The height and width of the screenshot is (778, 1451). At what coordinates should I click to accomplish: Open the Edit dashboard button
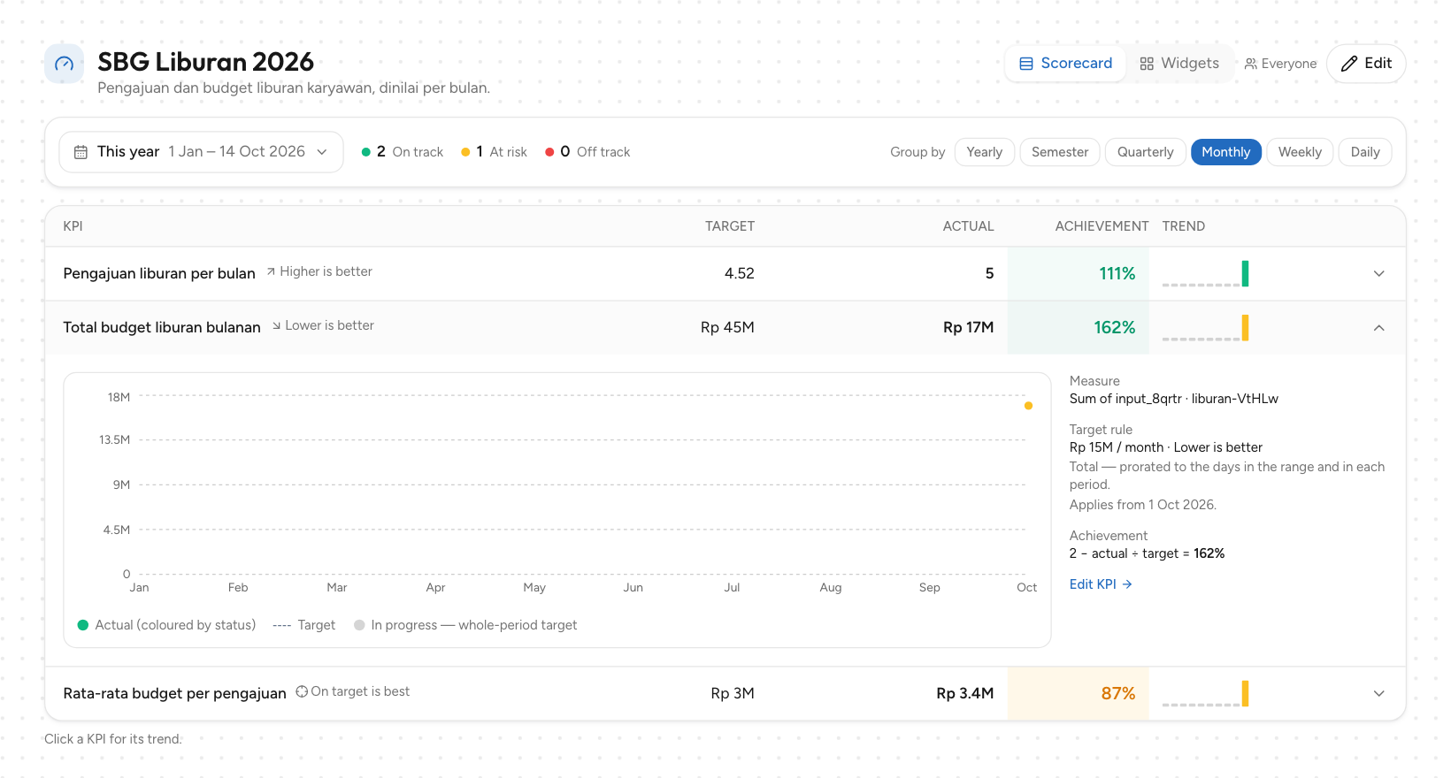pyautogui.click(x=1366, y=64)
